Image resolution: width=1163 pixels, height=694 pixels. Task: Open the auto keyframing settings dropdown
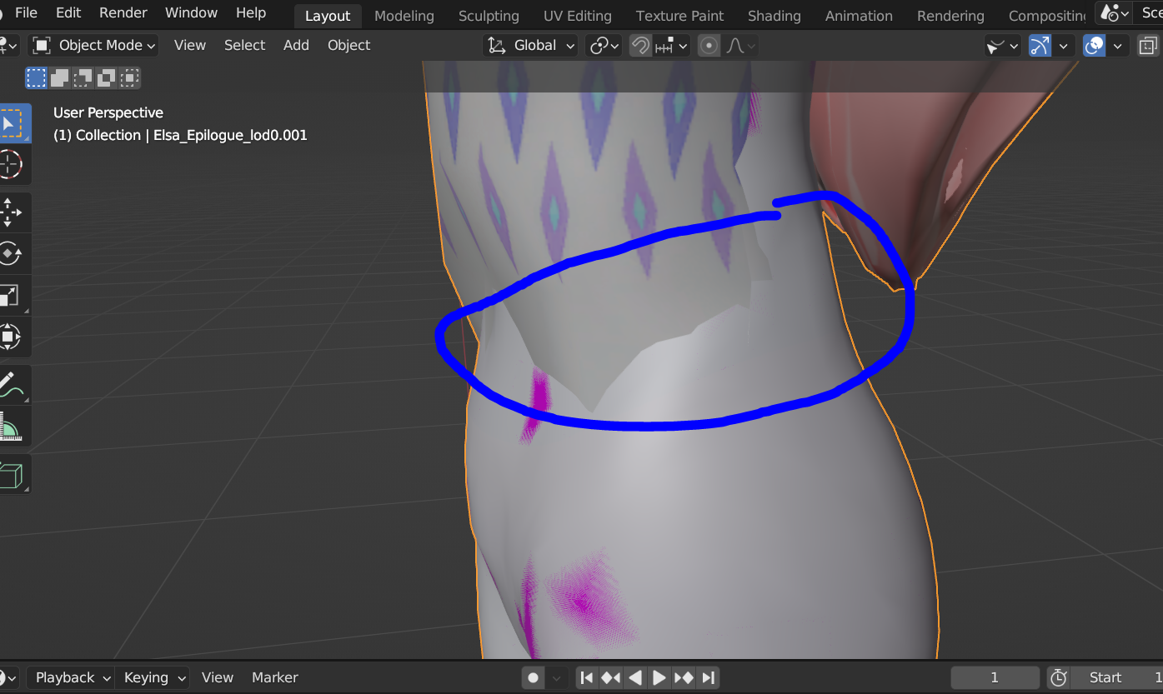[x=557, y=677]
